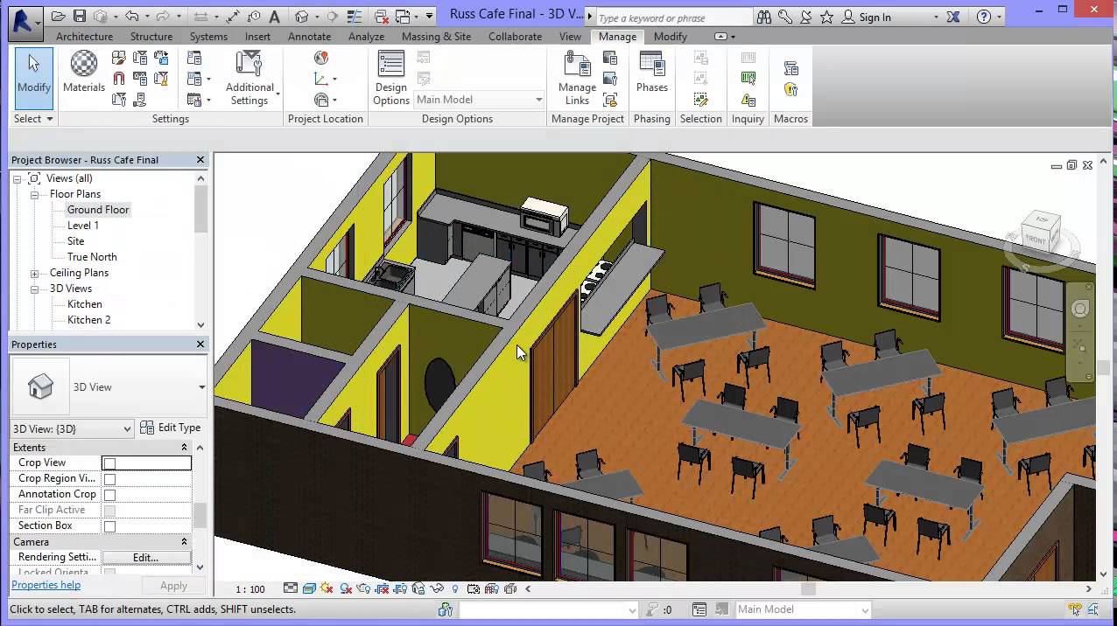
Task: Collapse the Views (all) tree node
Action: pos(17,178)
